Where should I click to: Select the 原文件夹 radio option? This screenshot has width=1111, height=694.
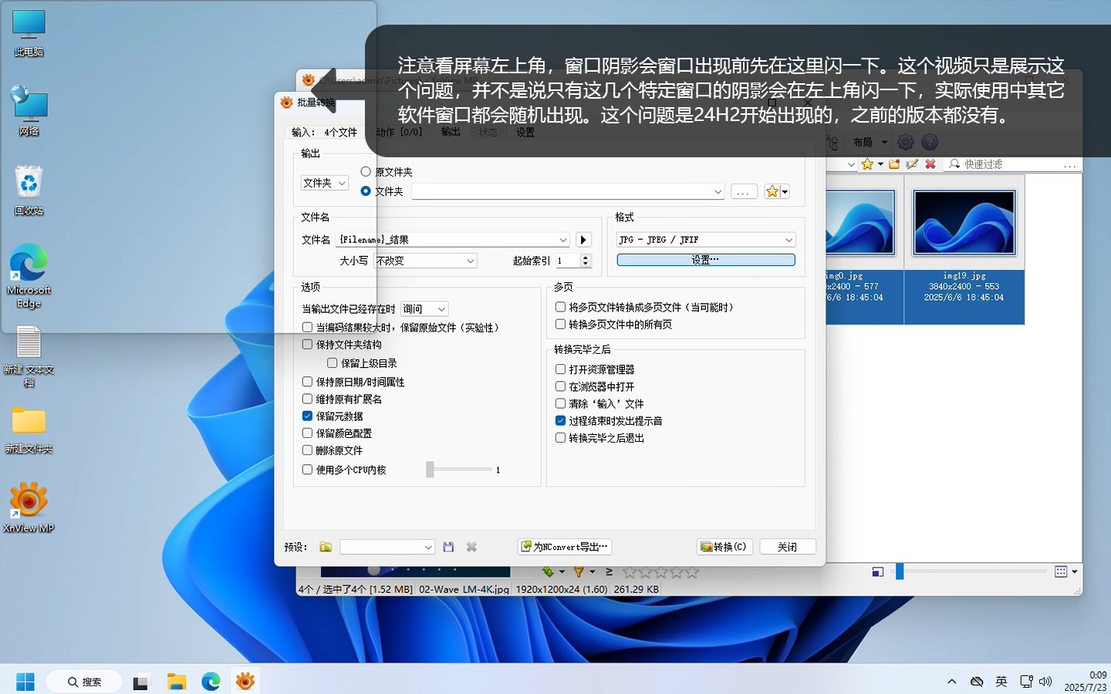pos(366,171)
